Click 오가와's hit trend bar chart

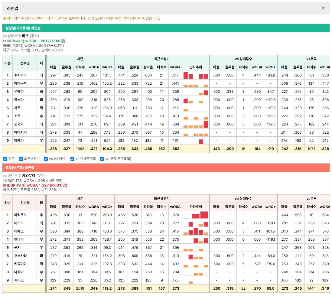[196, 124]
